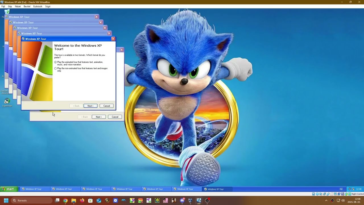Viewport: 364px width, 205px height.
Task: Open VirtualBox Manager taskbar icon
Action: pos(191,200)
